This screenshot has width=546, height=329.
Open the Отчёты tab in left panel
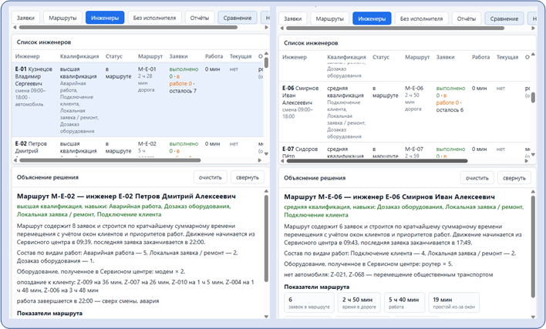coord(200,18)
